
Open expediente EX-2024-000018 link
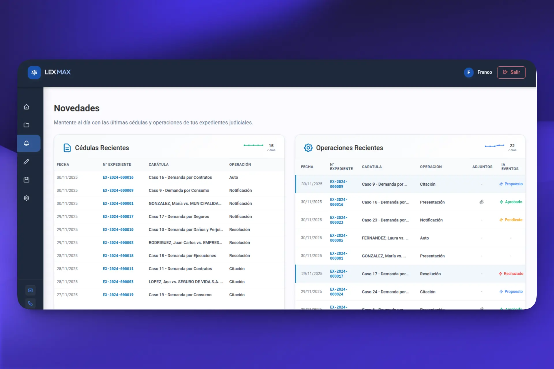coord(118,256)
